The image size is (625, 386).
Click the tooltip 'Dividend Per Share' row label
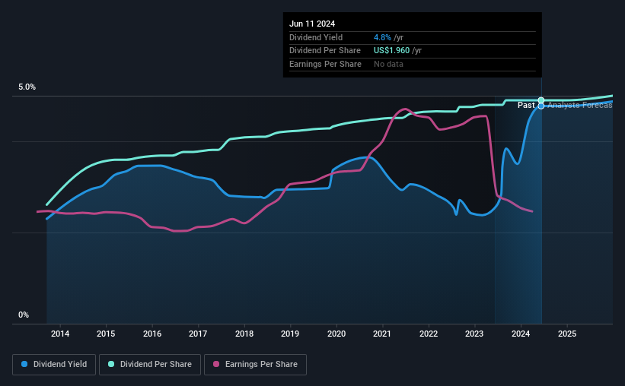pyautogui.click(x=325, y=51)
